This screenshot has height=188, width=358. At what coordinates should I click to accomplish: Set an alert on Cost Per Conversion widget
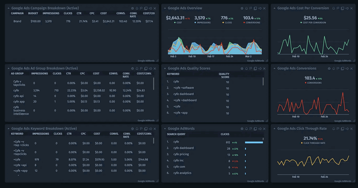pos(334,8)
